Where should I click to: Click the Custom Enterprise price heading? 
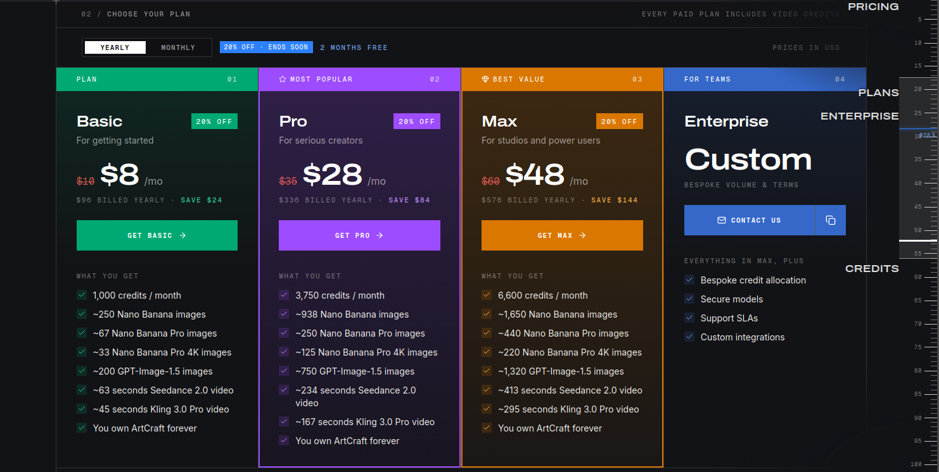748,159
